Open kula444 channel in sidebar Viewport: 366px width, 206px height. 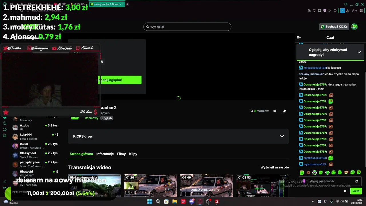(35, 136)
